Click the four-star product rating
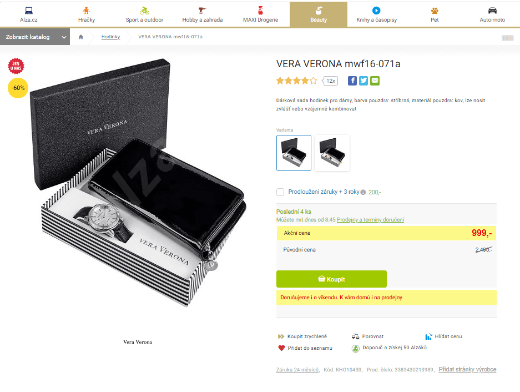Image resolution: width=520 pixels, height=392 pixels. tap(296, 81)
